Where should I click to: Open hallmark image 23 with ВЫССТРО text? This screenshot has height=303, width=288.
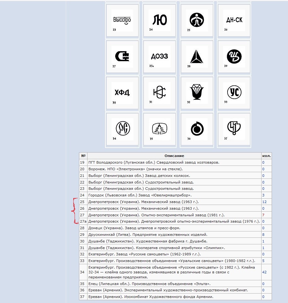coord(122,21)
